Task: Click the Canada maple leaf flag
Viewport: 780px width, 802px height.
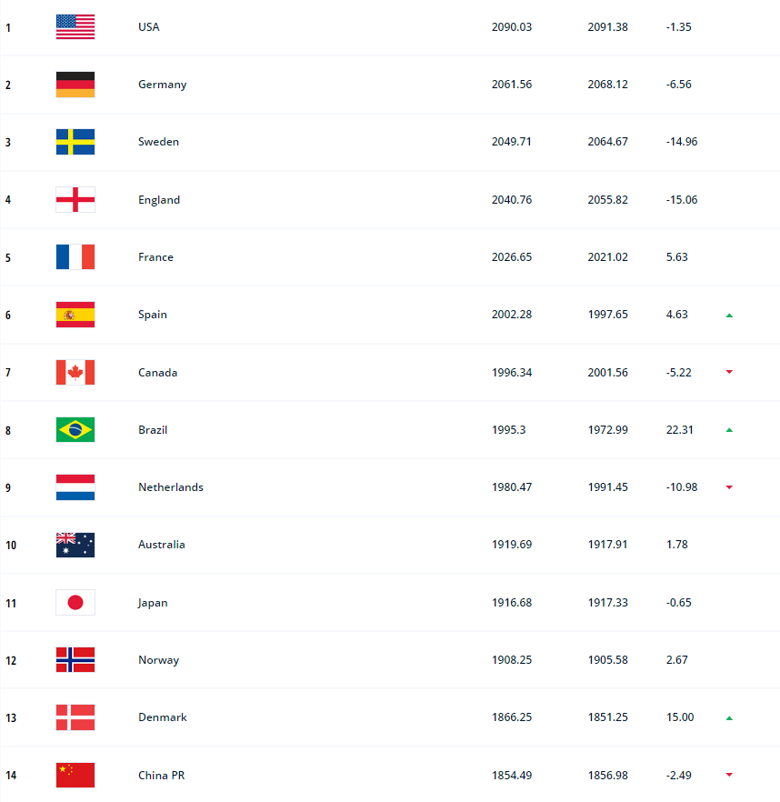Action: (75, 373)
